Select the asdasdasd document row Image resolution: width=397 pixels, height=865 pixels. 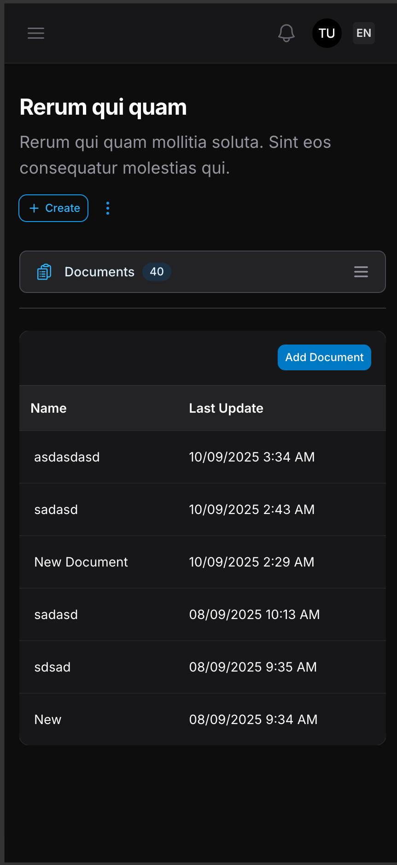[x=67, y=457]
